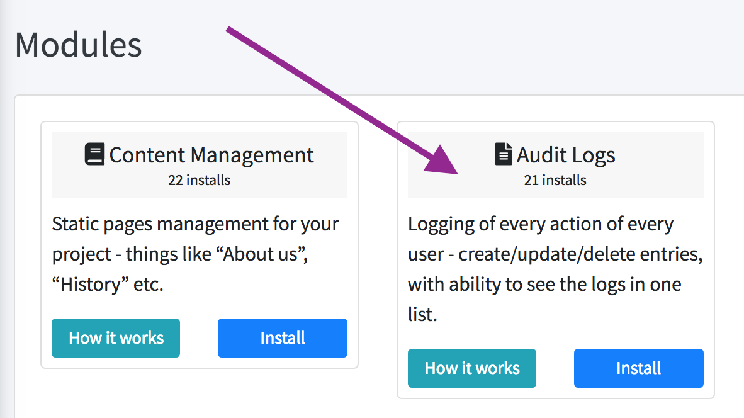Install the Content Management module
This screenshot has height=418, width=744.
(282, 338)
